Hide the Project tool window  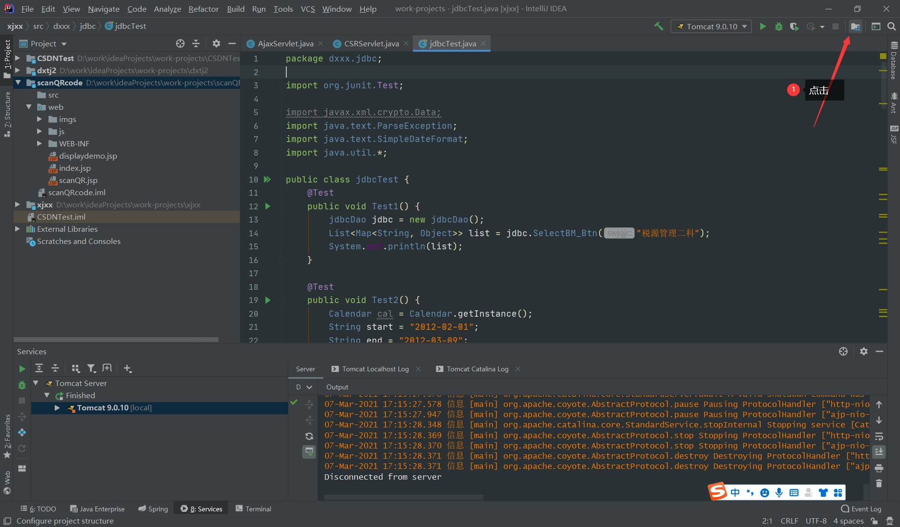point(232,43)
